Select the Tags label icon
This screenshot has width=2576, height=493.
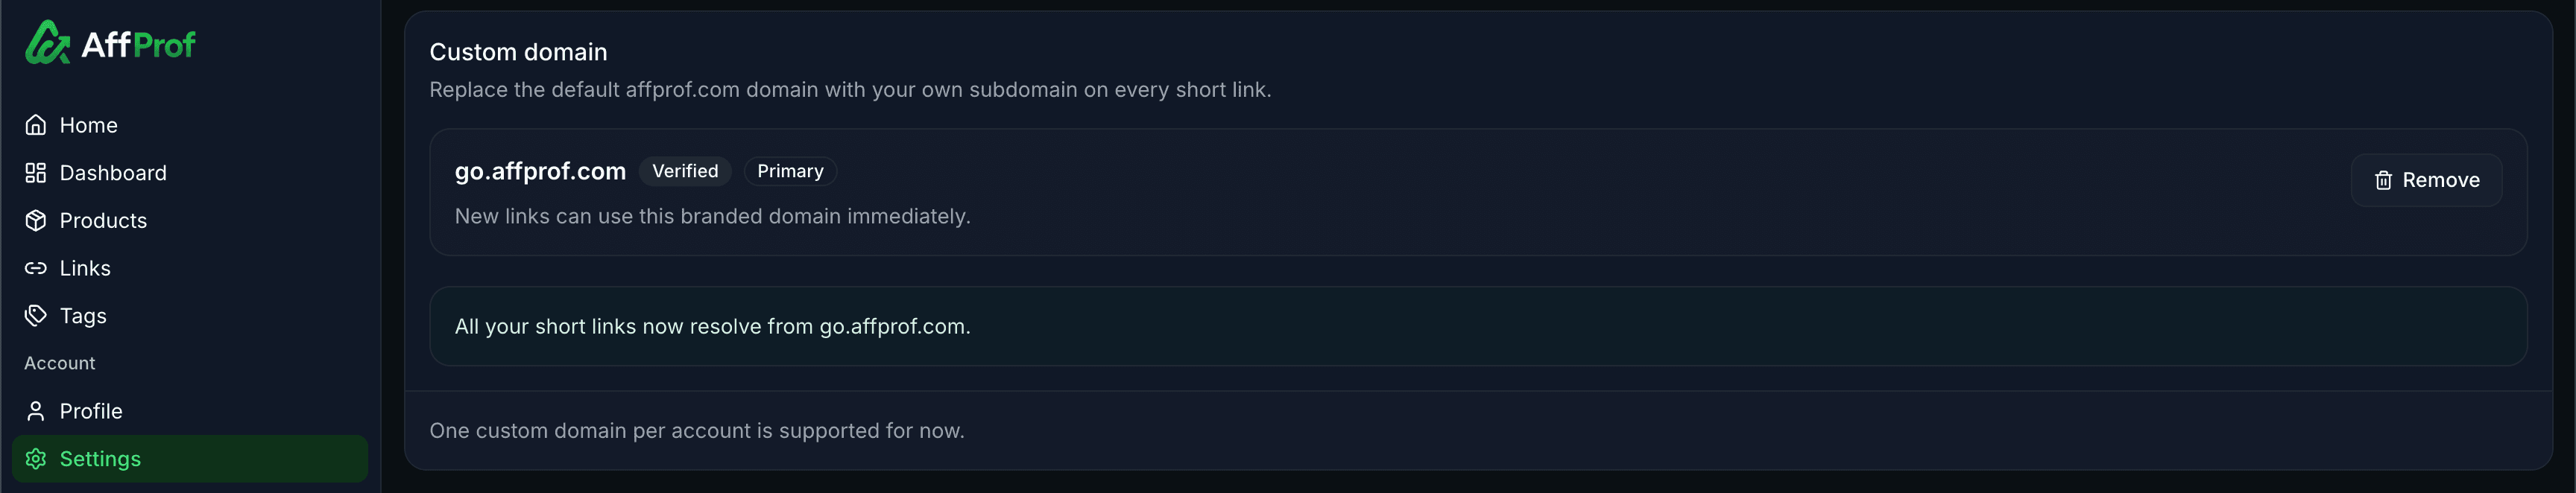coord(36,315)
